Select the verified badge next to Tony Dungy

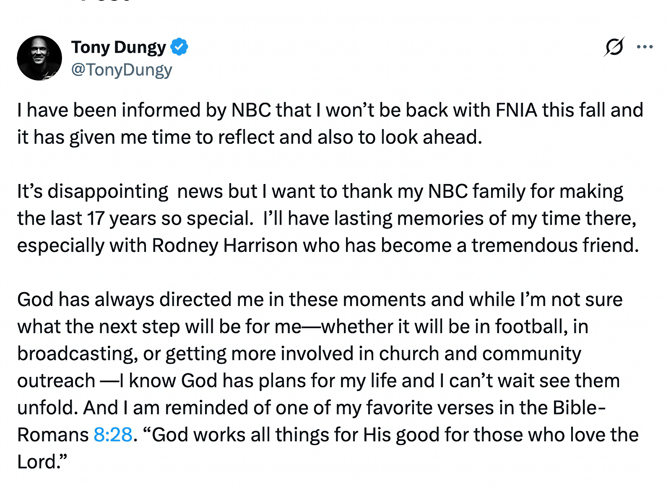tap(180, 47)
